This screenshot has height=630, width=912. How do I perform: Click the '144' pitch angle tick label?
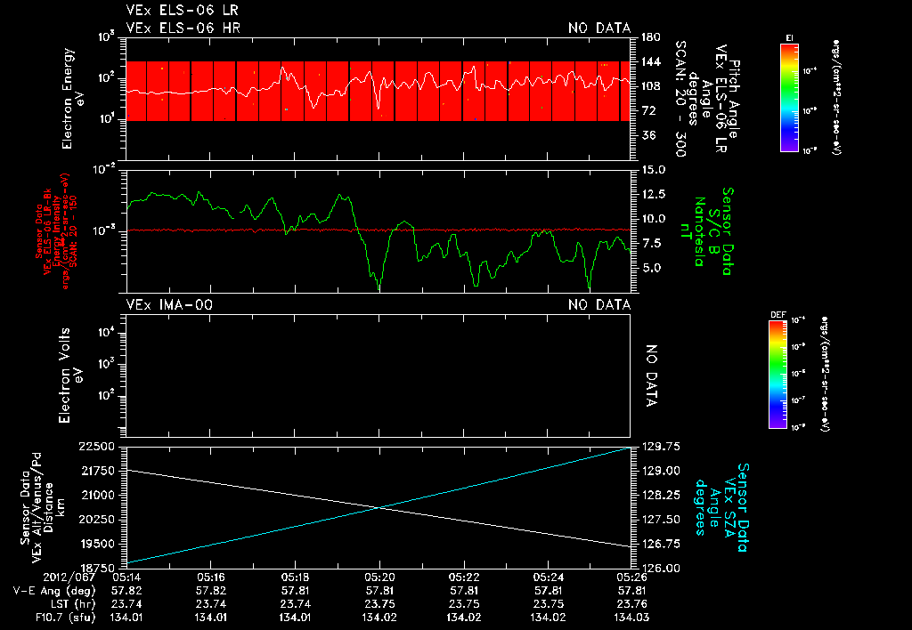pyautogui.click(x=650, y=61)
